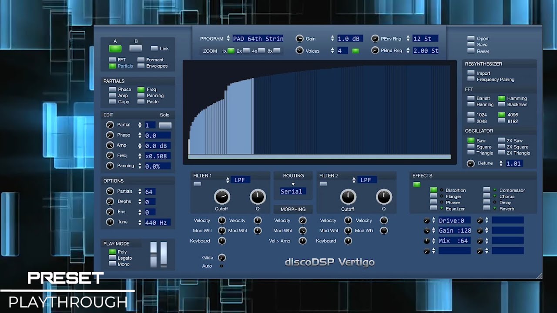557x313 pixels.
Task: Open the Envelopes view
Action: click(141, 66)
